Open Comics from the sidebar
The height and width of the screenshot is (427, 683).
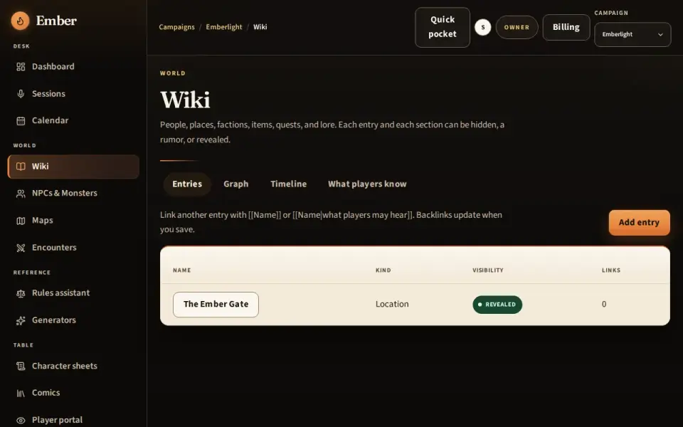(73, 393)
